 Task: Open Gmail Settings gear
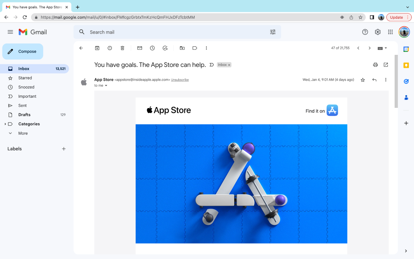[378, 32]
